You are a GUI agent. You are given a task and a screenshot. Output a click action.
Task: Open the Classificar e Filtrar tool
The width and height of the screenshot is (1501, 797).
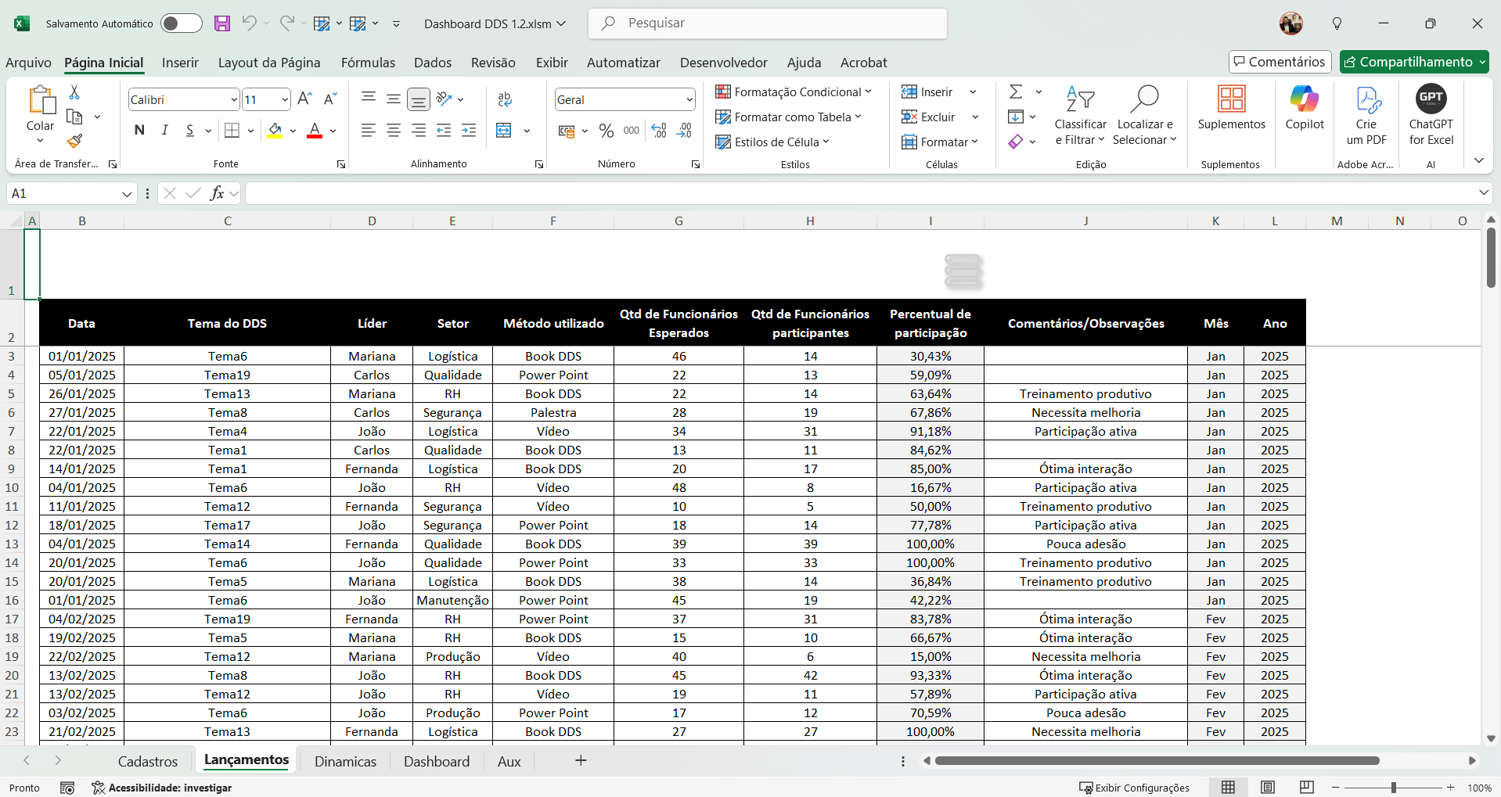click(x=1080, y=116)
